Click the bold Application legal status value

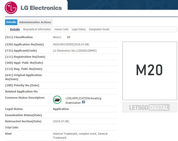click(61, 109)
